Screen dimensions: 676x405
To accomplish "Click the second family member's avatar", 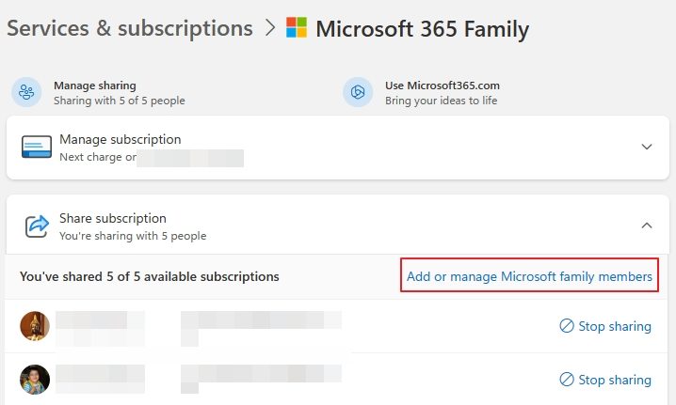I will tap(35, 380).
